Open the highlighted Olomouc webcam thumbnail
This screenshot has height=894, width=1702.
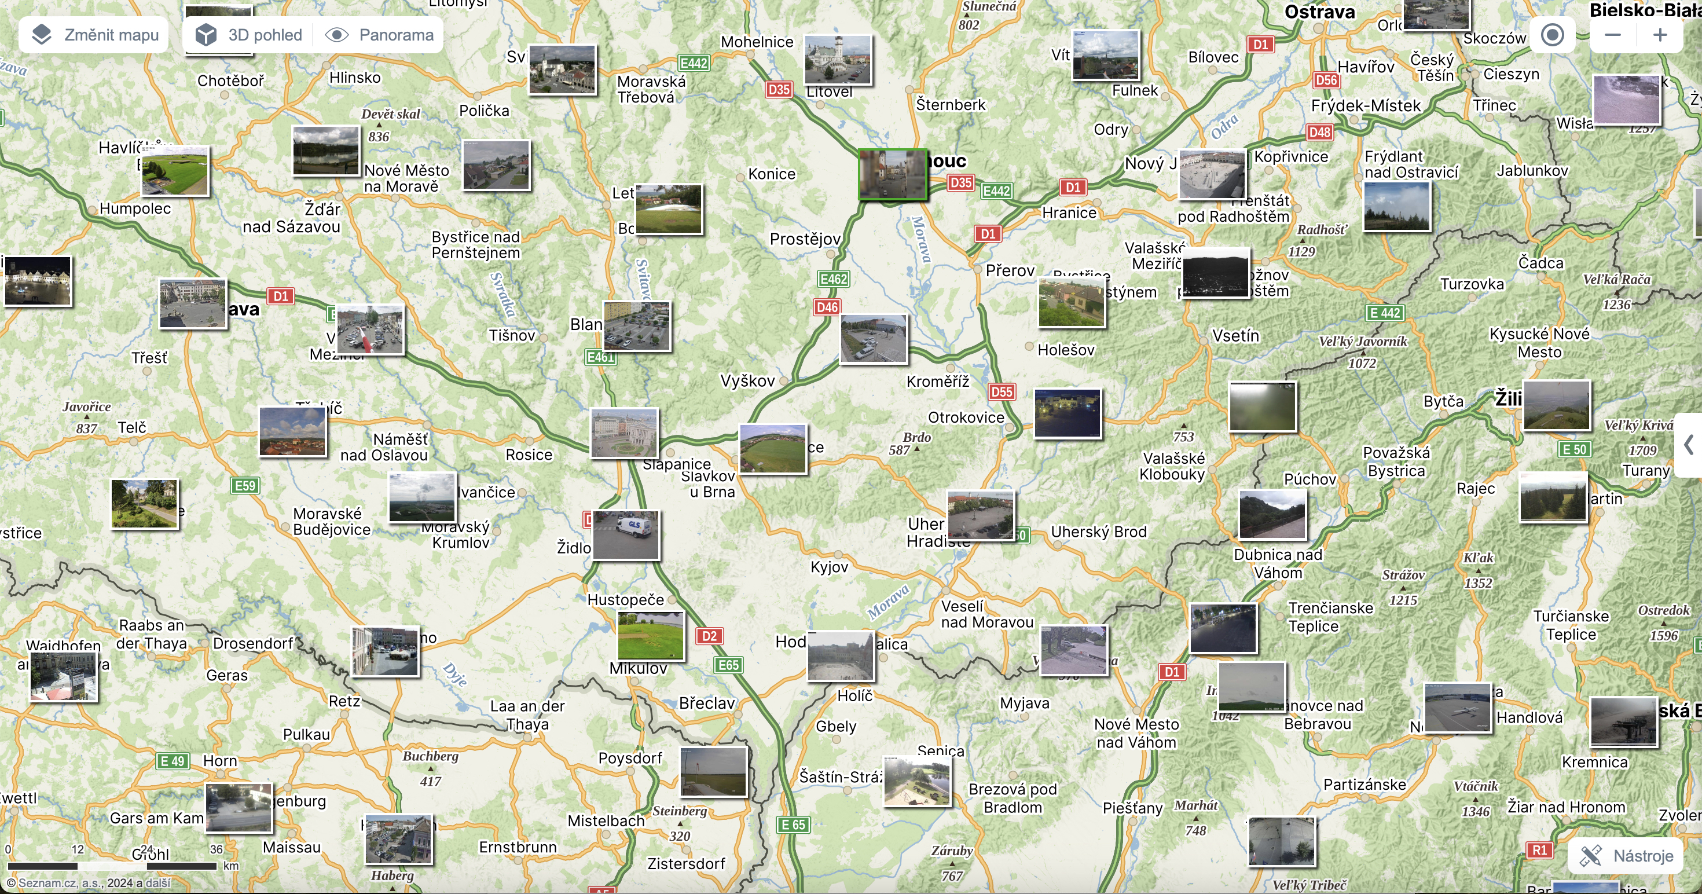[x=892, y=174]
